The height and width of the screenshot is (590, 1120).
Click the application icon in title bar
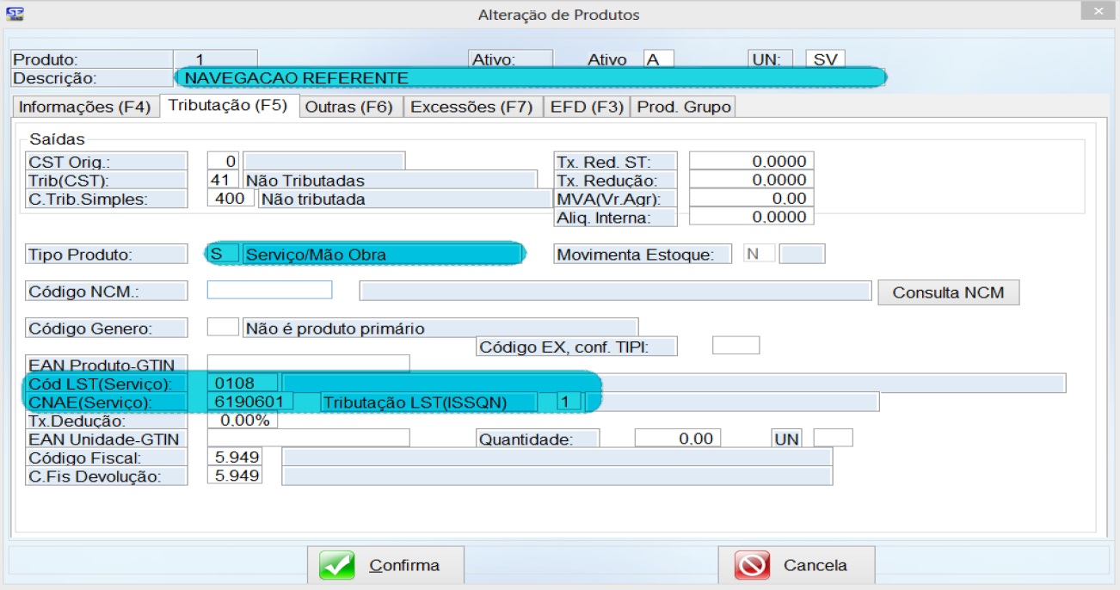click(x=15, y=14)
